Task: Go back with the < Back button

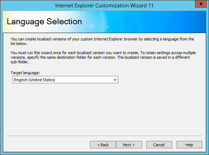Action: coord(103,144)
